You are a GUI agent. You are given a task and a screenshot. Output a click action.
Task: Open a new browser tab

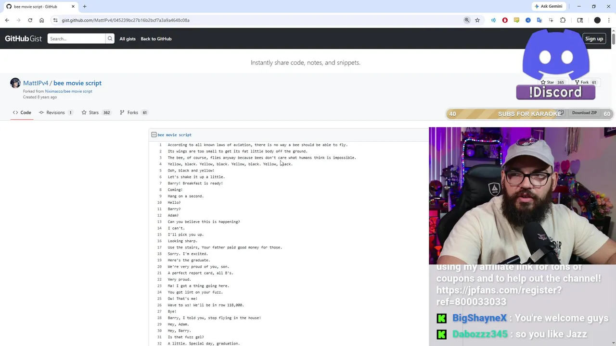84,6
